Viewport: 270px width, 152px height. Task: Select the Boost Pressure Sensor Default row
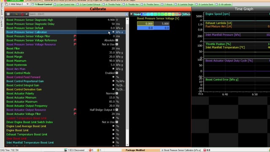(65, 28)
